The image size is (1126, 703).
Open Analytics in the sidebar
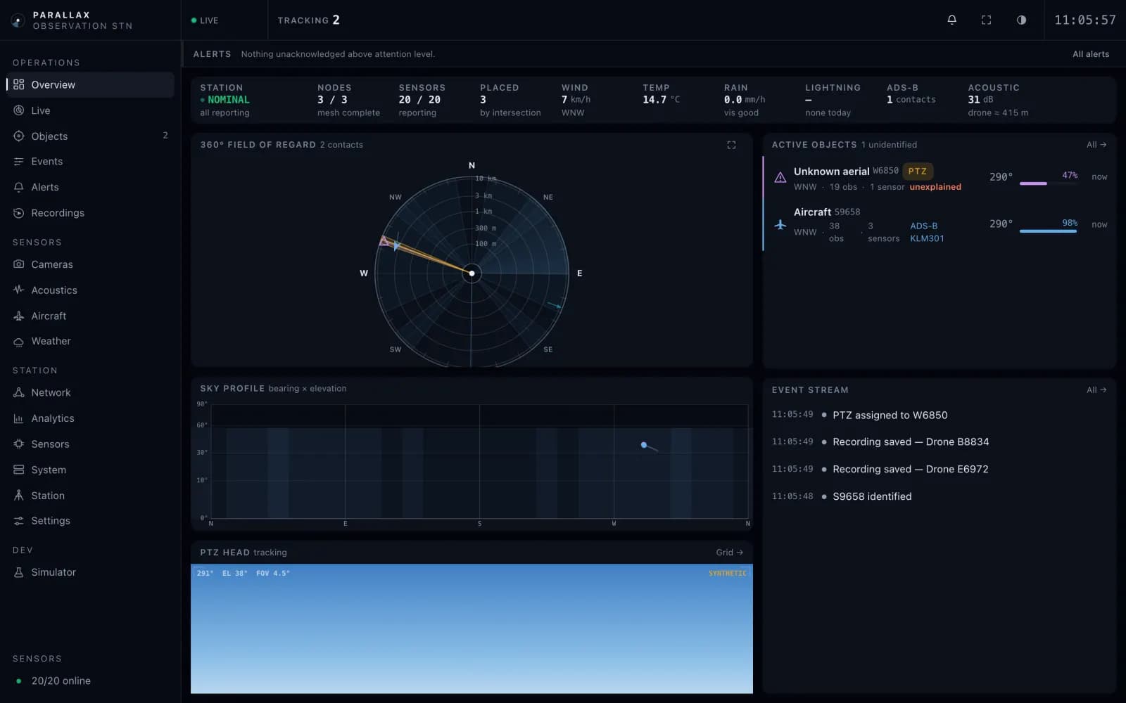(90, 418)
